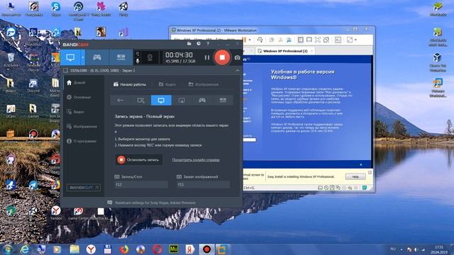
Task: Close the Windows XP Professional (2) tab
Action: click(311, 51)
